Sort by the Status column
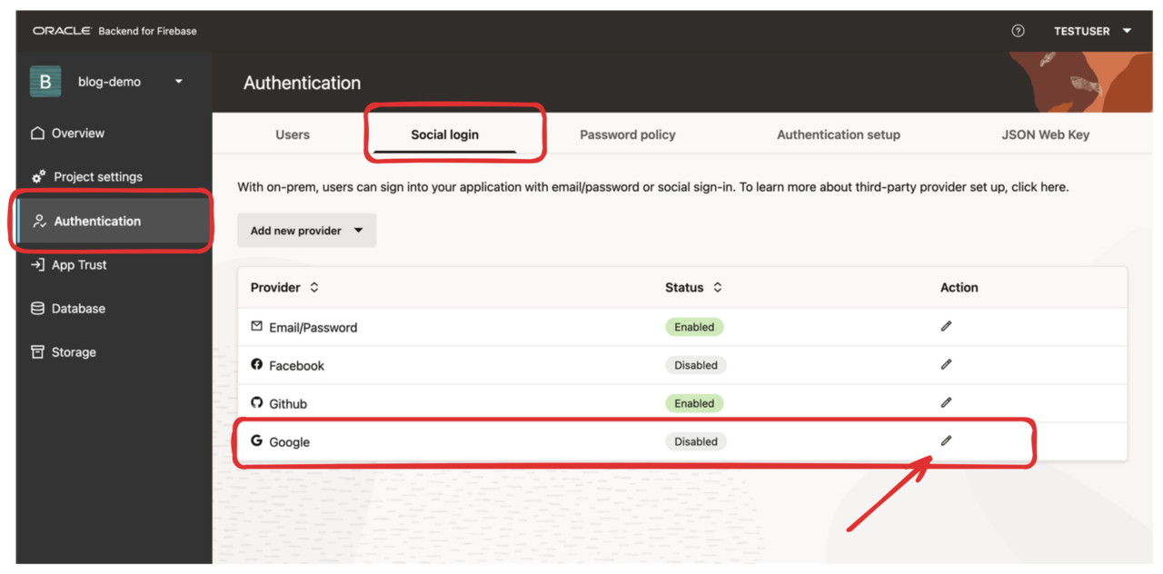1163x574 pixels. [x=693, y=287]
